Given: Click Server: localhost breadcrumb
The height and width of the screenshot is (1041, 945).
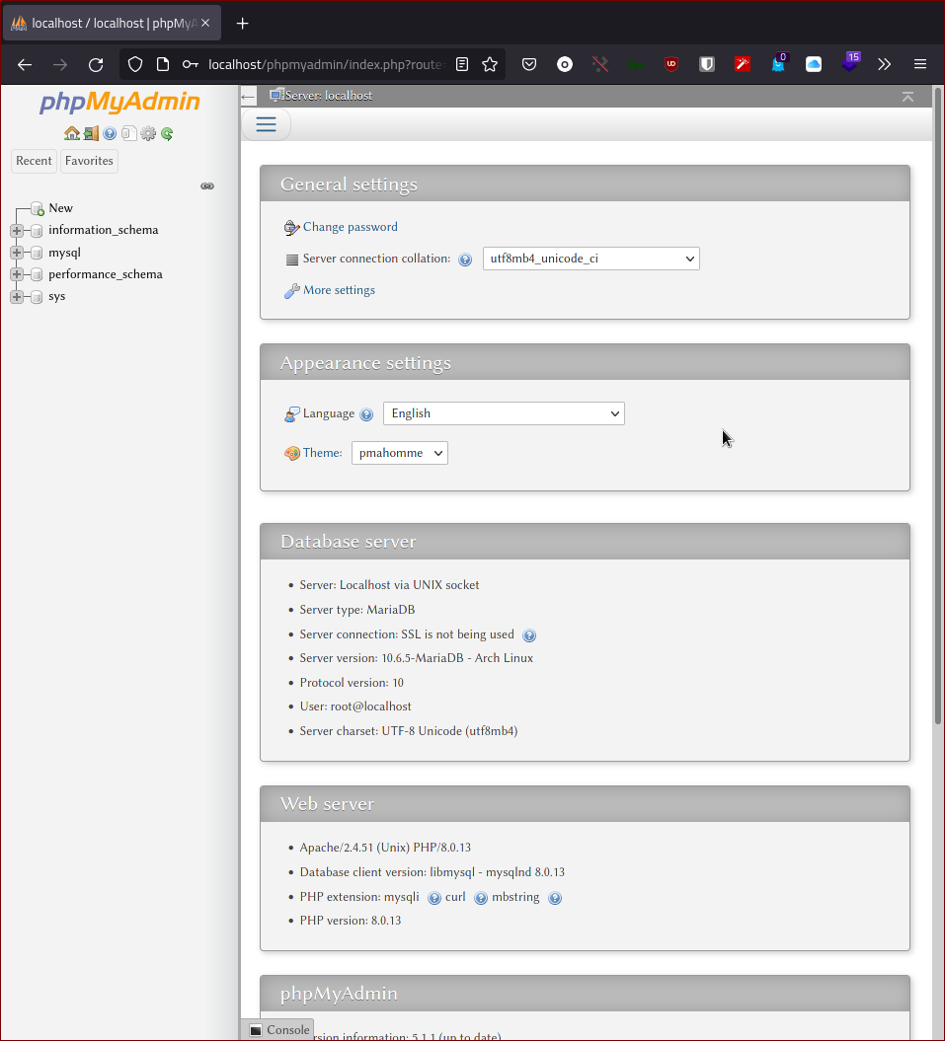Looking at the screenshot, I should tap(328, 97).
